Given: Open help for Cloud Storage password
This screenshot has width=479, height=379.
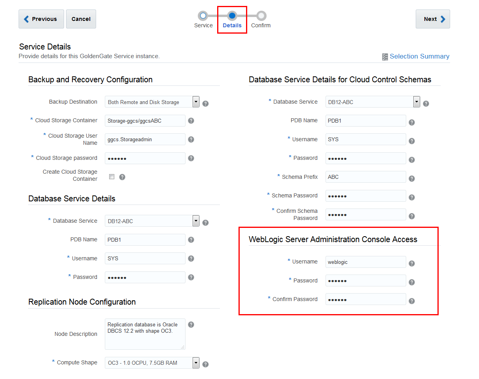Looking at the screenshot, I should point(191,158).
